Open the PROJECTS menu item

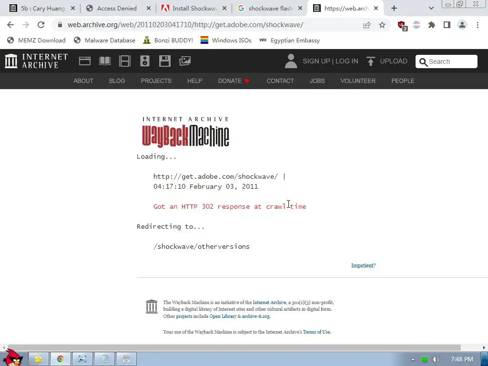[x=156, y=81]
